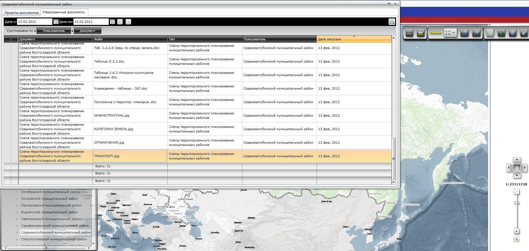Viewport: 529px width, 251px height.
Task: Expand Палласовский муниципальный район tree node
Action: (x=17, y=205)
